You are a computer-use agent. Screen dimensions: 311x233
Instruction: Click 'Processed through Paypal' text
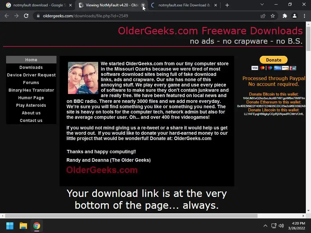[x=274, y=78]
